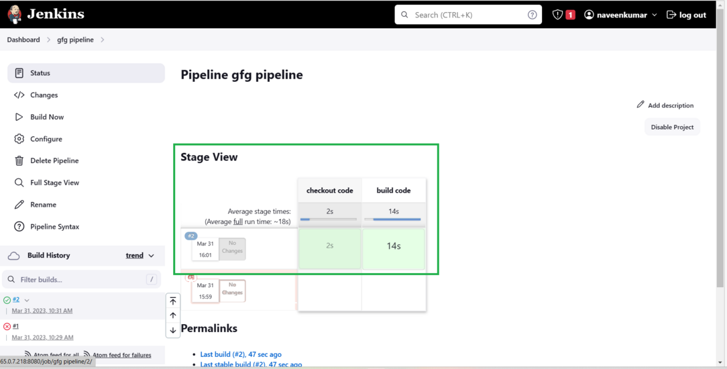Click the log out icon
This screenshot has height=369, width=727.
coord(671,15)
